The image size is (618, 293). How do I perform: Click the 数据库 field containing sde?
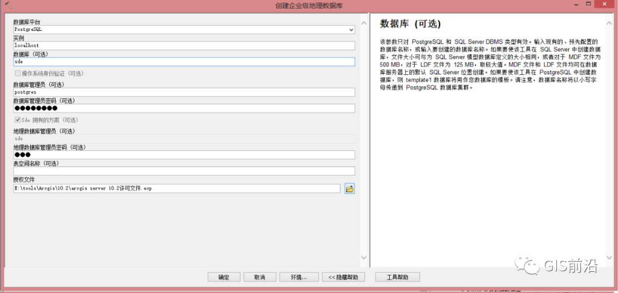pyautogui.click(x=184, y=62)
